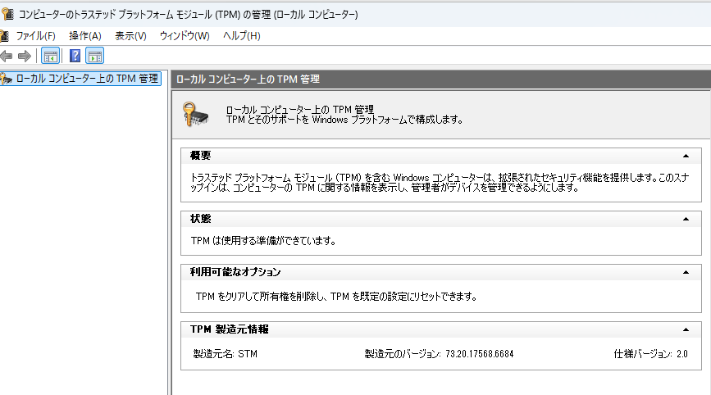Click the subtitle TPM とそのサポートを Windows プラットフォームで構成します
The height and width of the screenshot is (395, 711).
[x=344, y=120]
